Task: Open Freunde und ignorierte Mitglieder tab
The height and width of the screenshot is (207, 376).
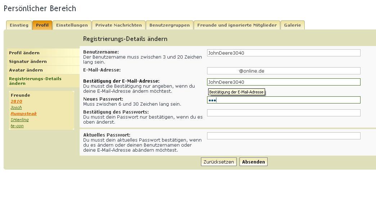Action: (237, 25)
